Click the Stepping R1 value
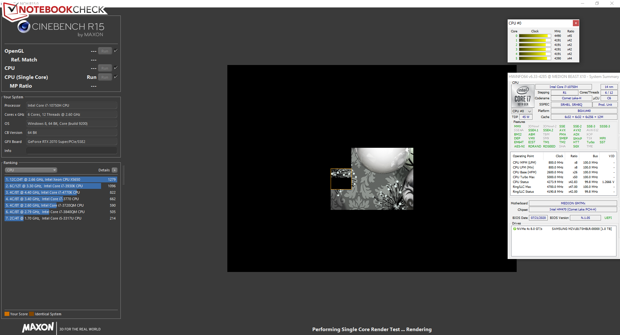 [x=564, y=92]
